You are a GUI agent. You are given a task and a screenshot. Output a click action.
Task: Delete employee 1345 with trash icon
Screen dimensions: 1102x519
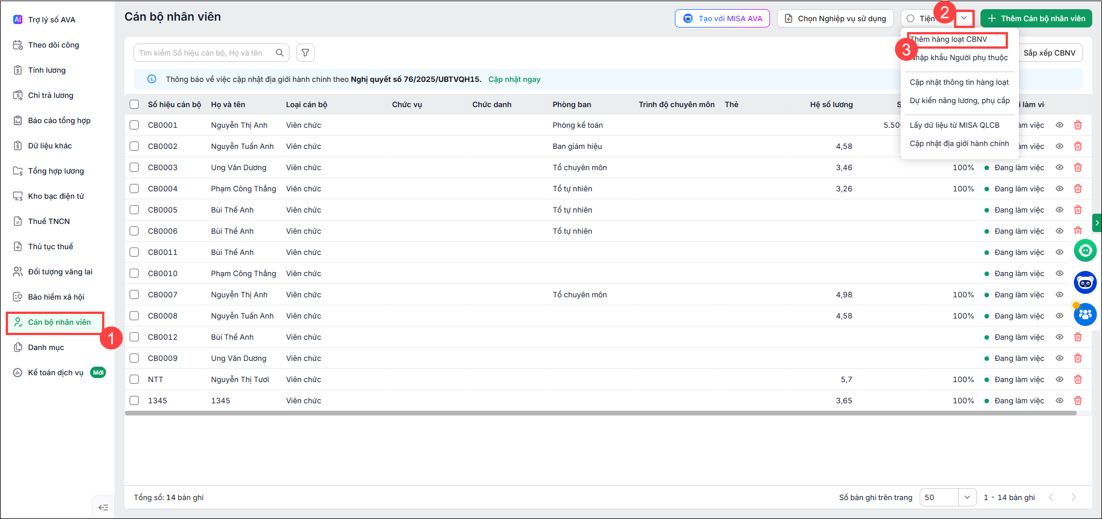point(1078,400)
